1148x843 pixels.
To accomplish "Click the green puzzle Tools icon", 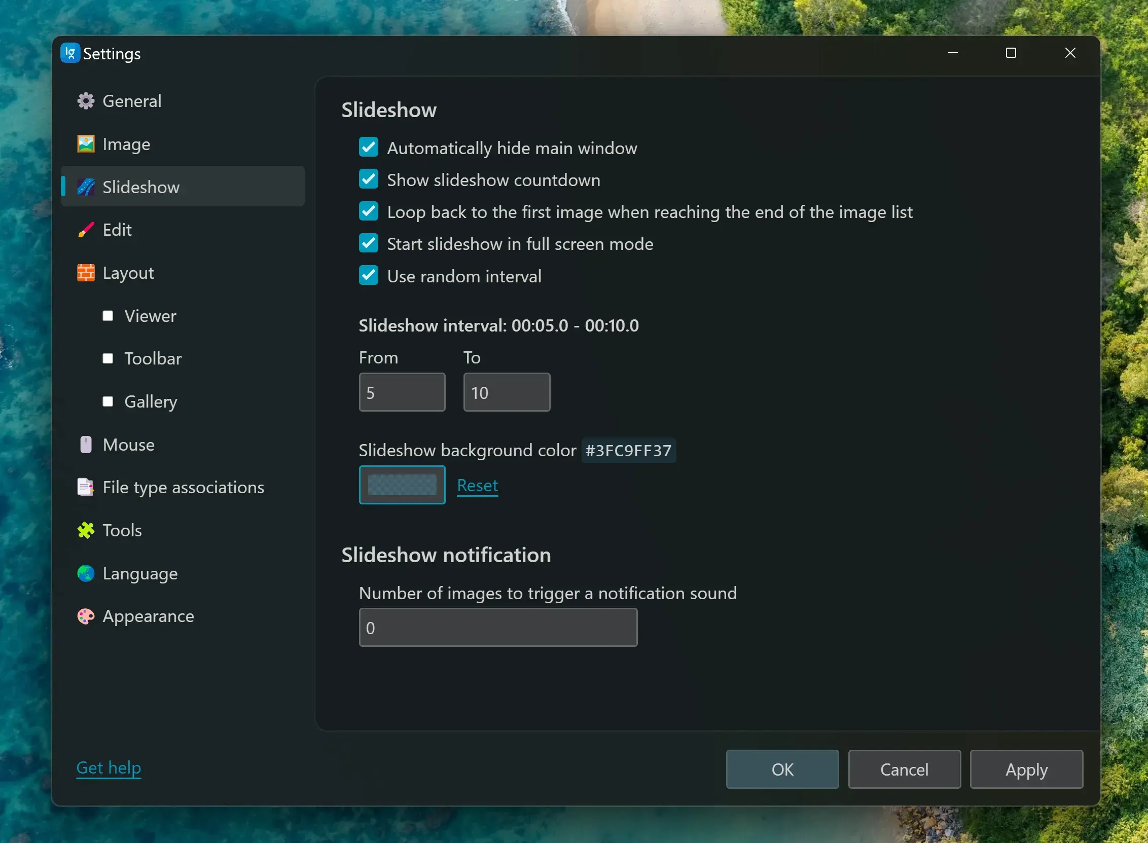I will pyautogui.click(x=86, y=531).
